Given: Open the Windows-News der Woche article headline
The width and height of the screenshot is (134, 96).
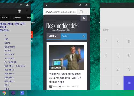Looking at the screenshot, I should point(65,78).
